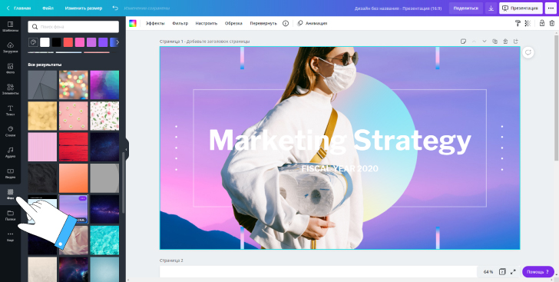Select the red color swatch for background
The image size is (559, 282).
tap(68, 42)
